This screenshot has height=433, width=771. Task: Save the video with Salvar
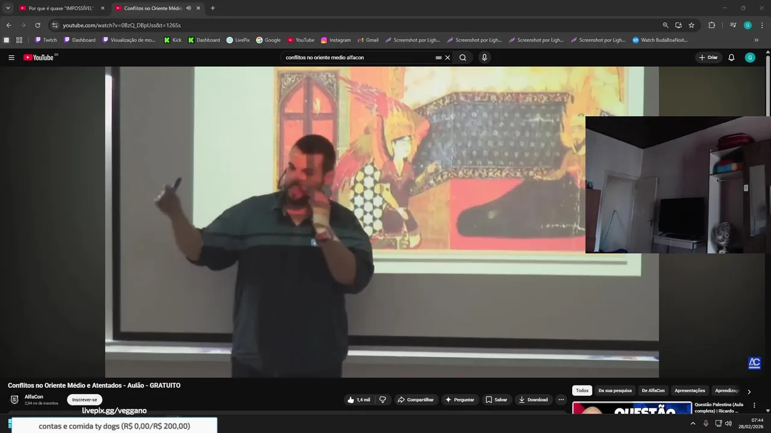coord(496,400)
